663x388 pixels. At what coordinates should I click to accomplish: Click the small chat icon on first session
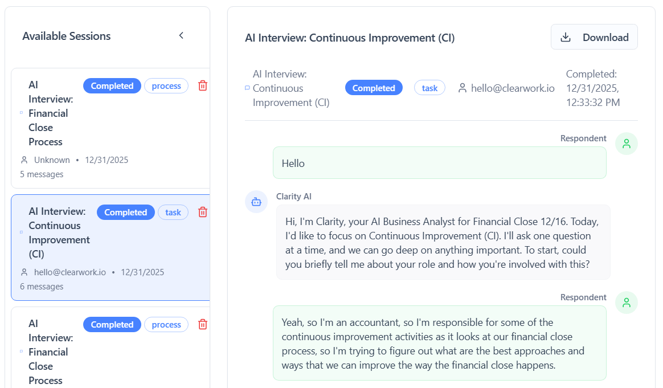click(21, 113)
